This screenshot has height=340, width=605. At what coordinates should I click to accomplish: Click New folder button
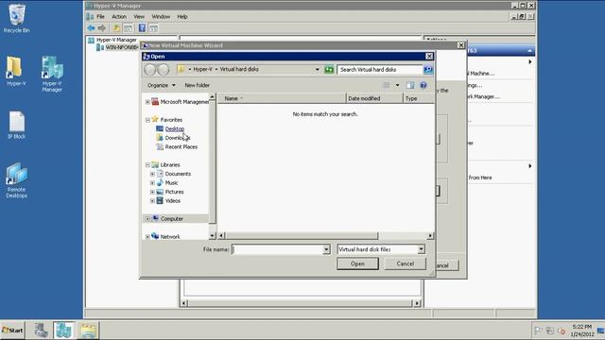(x=198, y=85)
